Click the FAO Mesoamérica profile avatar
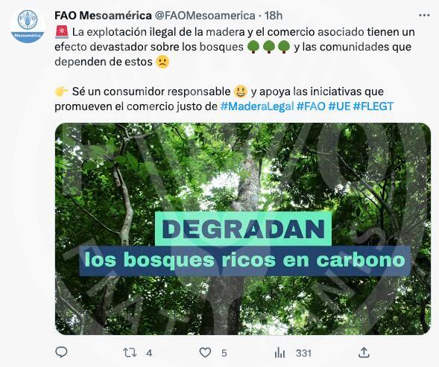The height and width of the screenshot is (367, 439). [28, 25]
